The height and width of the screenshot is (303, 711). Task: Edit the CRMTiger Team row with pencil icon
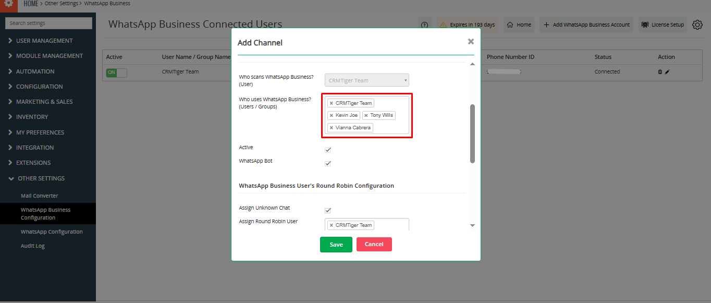click(667, 72)
